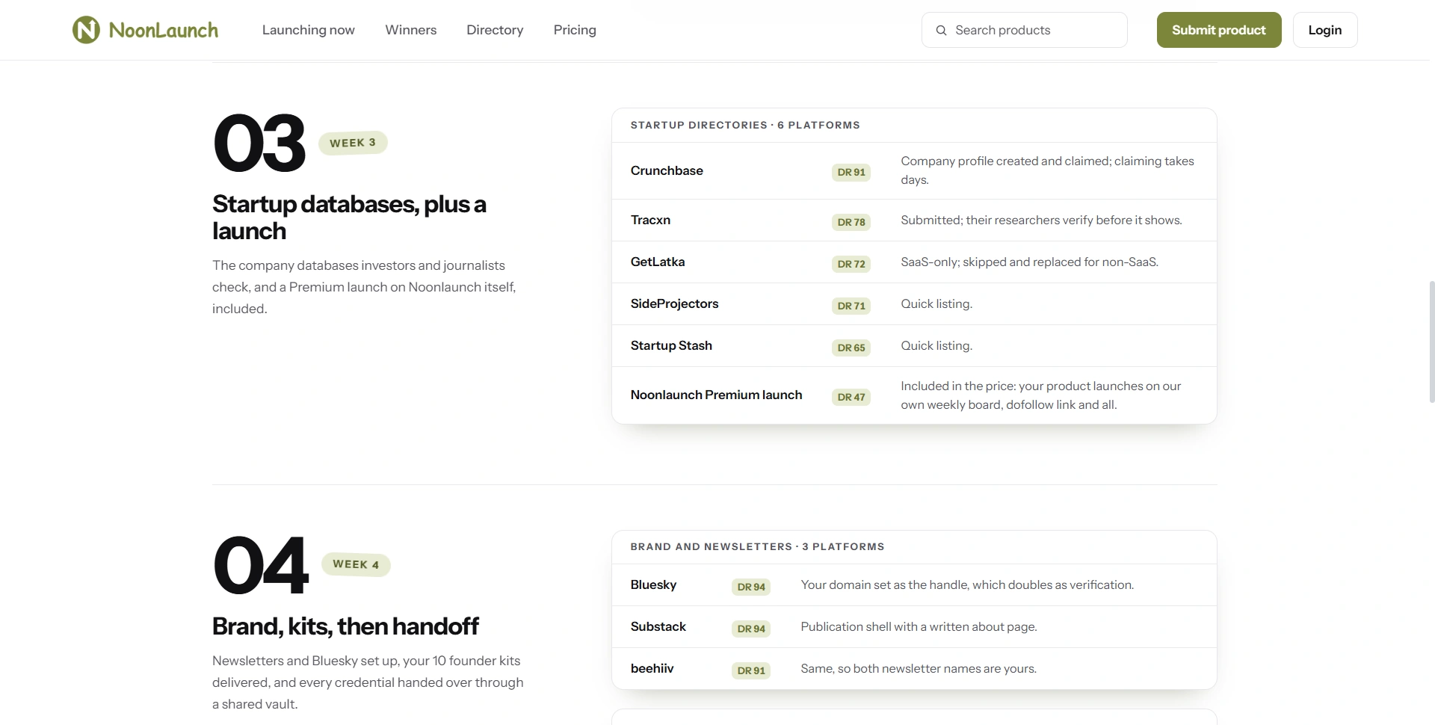The image size is (1435, 725).
Task: Focus the Search products field
Action: pyautogui.click(x=1024, y=30)
